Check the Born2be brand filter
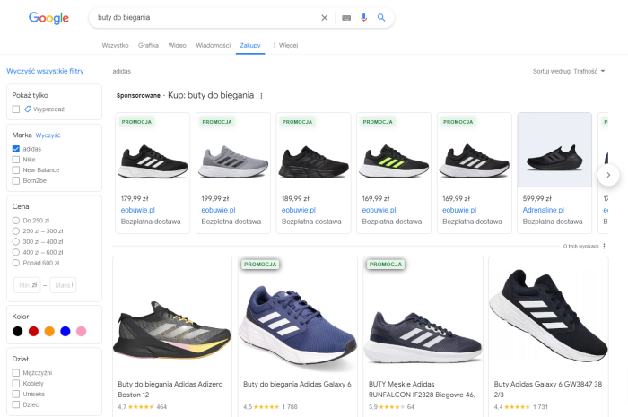 coord(16,180)
